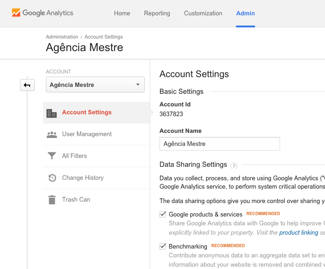Click the Trash Can bin icon
Image resolution: width=325 pixels, height=269 pixels.
51,200
